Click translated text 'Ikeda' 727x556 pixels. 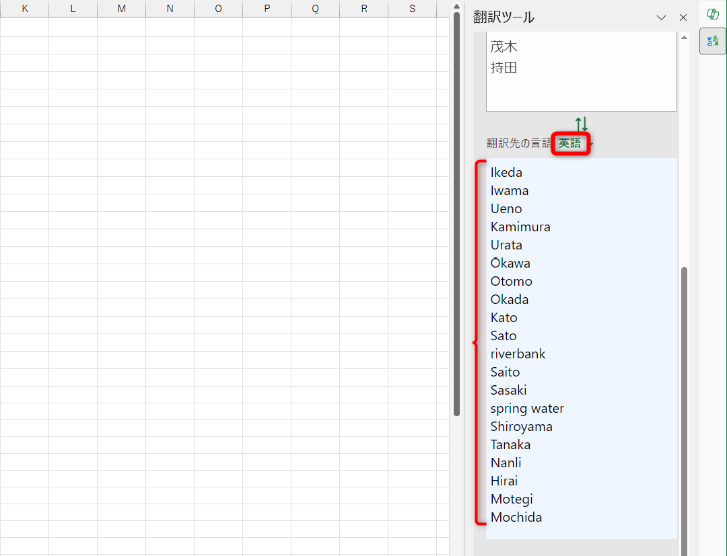point(506,172)
